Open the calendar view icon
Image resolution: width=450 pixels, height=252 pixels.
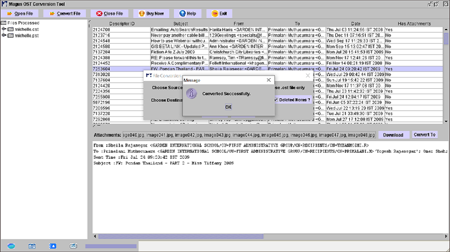(32, 246)
